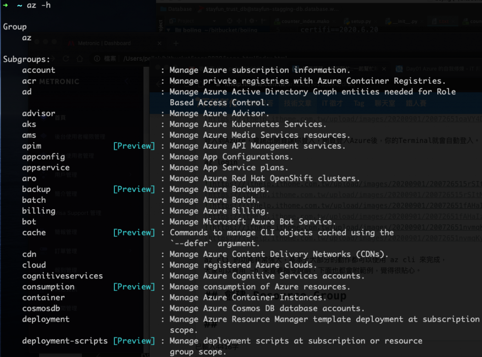Open 'Metronic | Dashboard' tab in background browser
The image size is (482, 357).
point(104,43)
